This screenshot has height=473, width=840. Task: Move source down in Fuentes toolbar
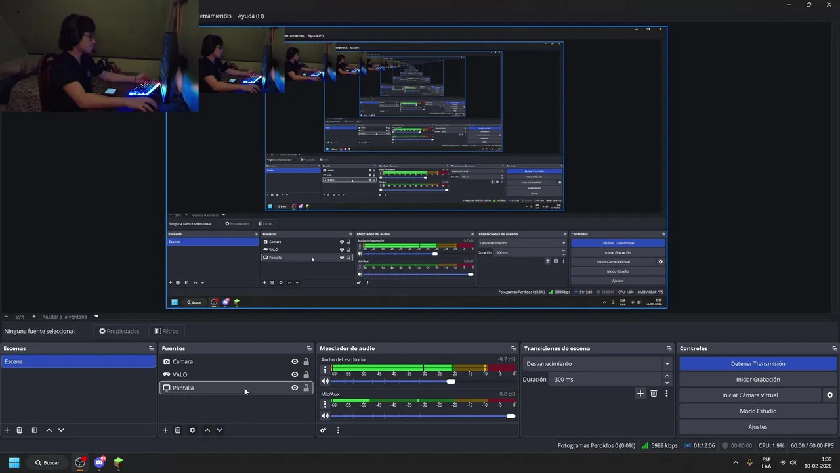[x=220, y=430]
